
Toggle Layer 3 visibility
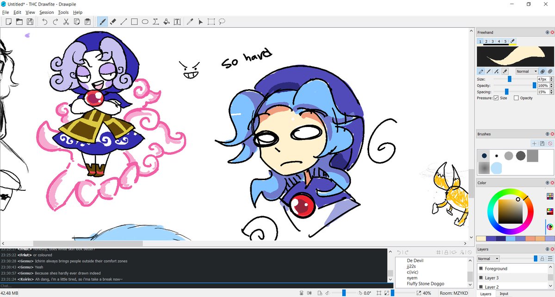(481, 278)
